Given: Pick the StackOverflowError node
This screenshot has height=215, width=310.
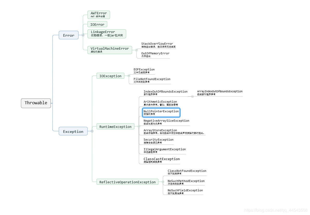Looking at the screenshot, I should tap(157, 45).
